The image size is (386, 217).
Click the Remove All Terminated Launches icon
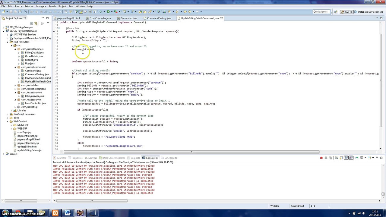pos(331,158)
